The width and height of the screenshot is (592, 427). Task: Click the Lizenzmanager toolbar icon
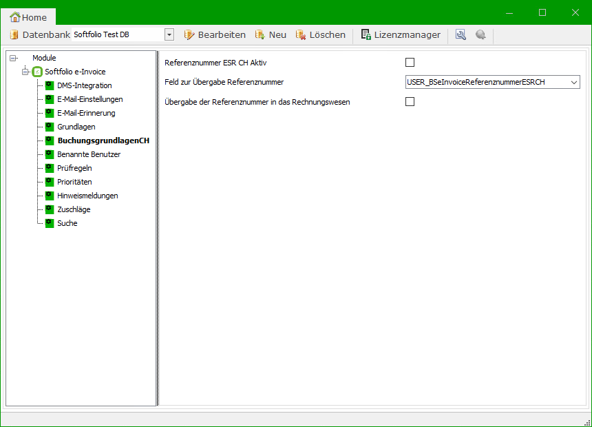pyautogui.click(x=366, y=34)
